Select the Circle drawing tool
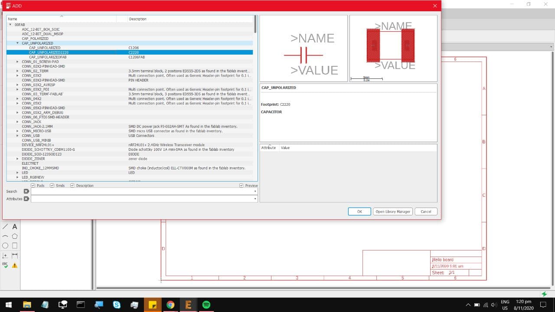The image size is (555, 312). (5, 246)
